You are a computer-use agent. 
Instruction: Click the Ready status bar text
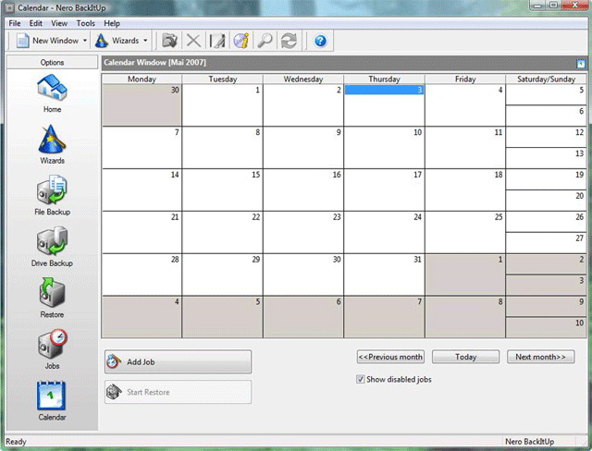tap(16, 442)
